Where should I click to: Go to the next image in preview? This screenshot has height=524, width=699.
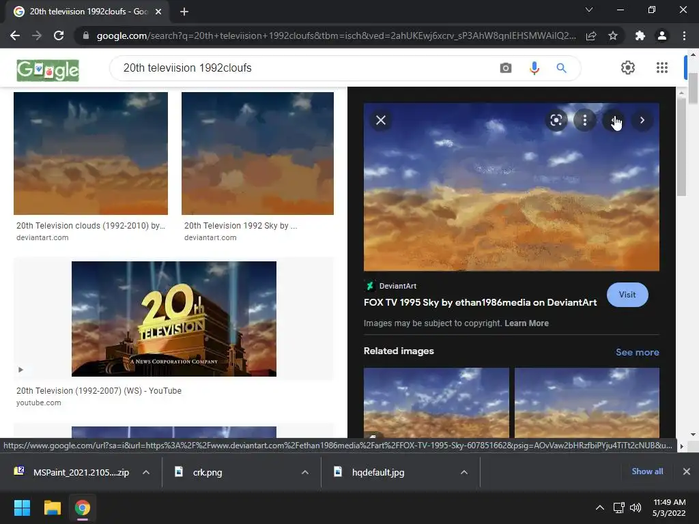pyautogui.click(x=642, y=120)
